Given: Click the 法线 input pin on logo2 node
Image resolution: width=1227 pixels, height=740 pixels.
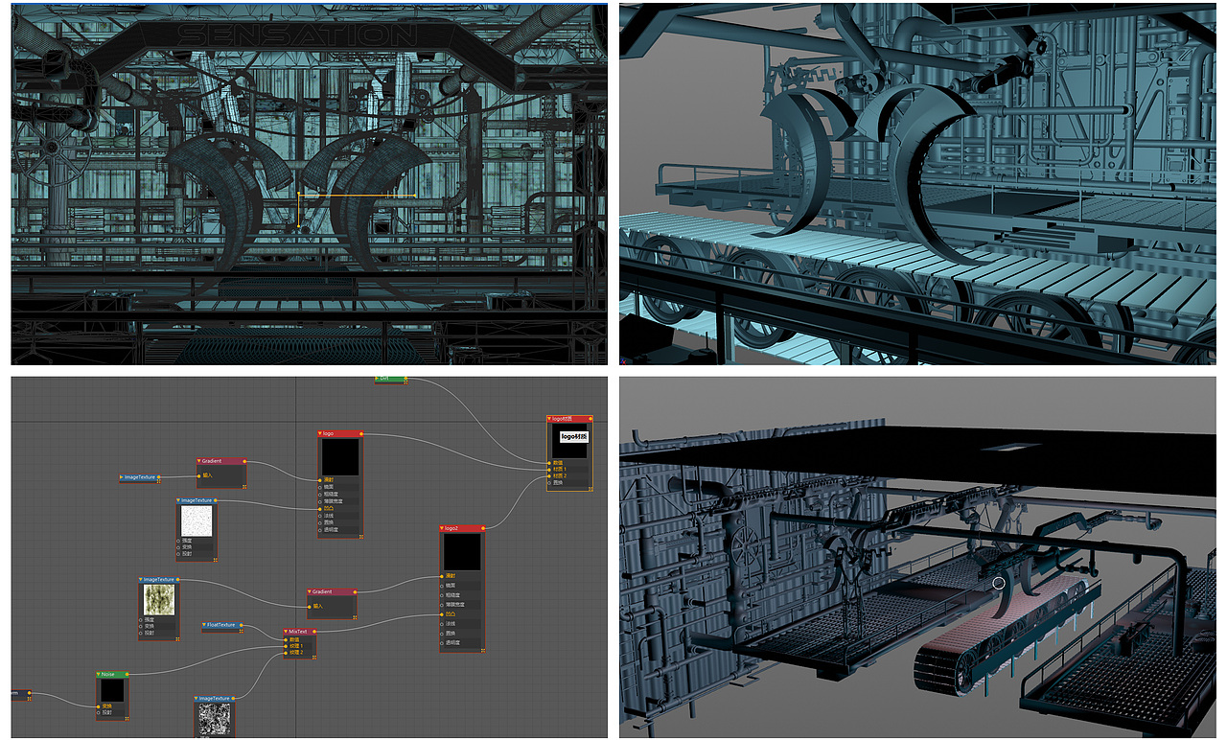Looking at the screenshot, I should tap(442, 624).
